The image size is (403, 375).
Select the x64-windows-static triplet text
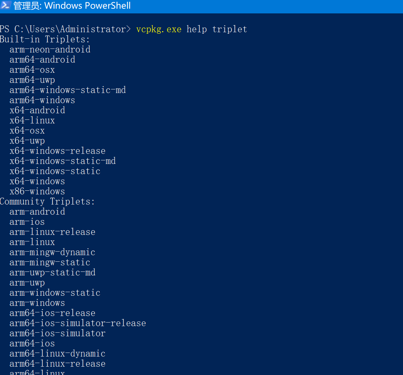click(x=55, y=171)
